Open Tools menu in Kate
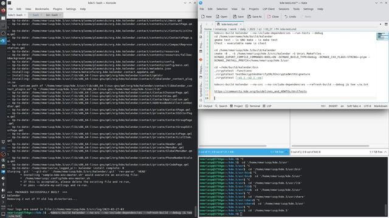Viewport: 389px width, 218px height. click(296, 9)
